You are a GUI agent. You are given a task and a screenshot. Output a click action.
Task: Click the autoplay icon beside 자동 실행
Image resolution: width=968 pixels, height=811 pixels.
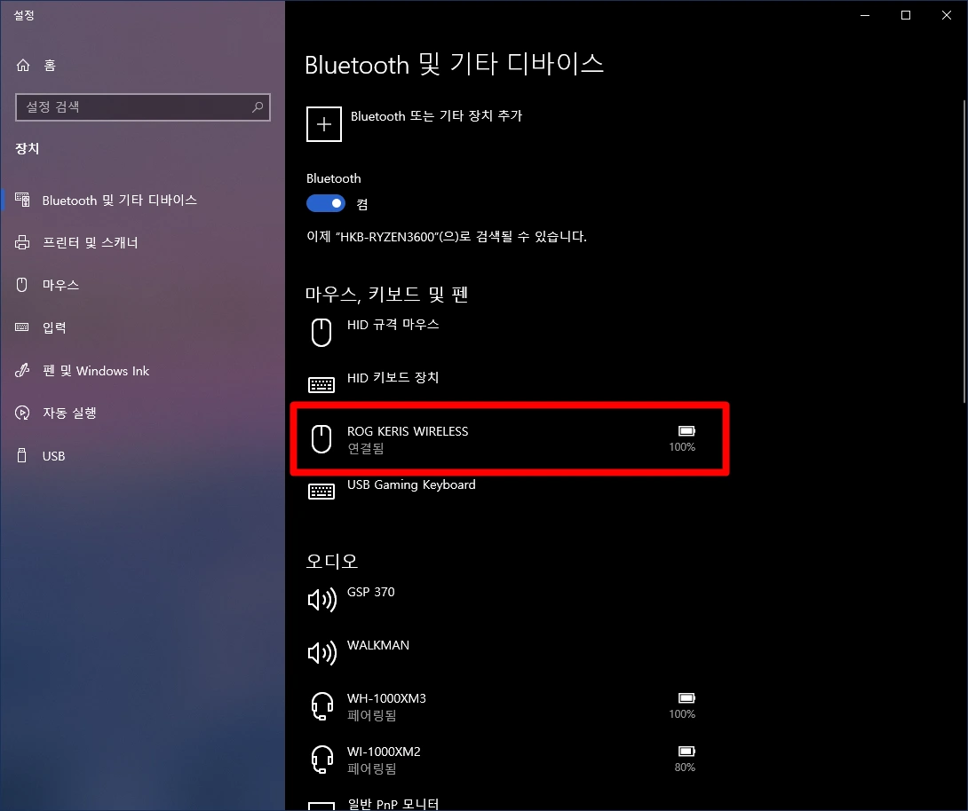pyautogui.click(x=22, y=413)
